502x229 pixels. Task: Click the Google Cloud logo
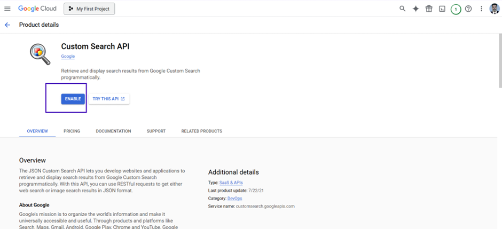(x=37, y=9)
